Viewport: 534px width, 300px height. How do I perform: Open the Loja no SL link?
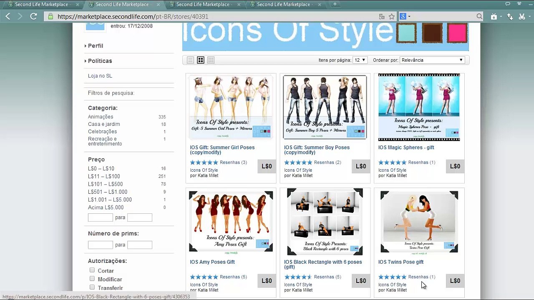pos(100,76)
